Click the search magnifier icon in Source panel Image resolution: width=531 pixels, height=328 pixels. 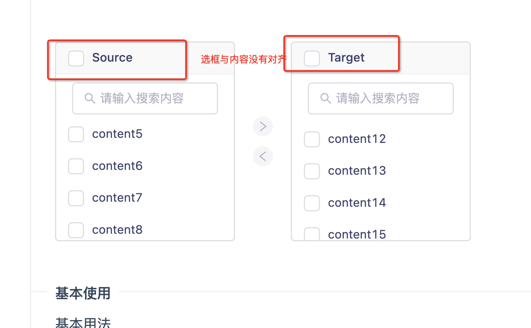(x=89, y=98)
